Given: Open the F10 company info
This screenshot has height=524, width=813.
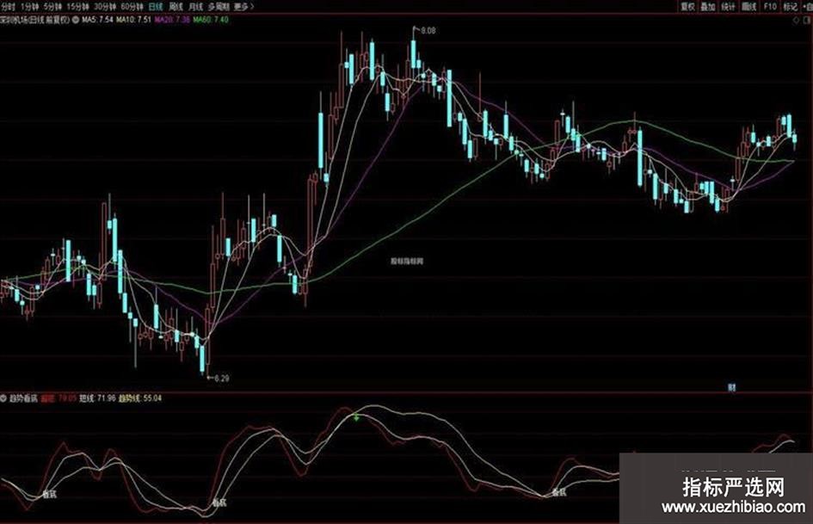Looking at the screenshot, I should [x=770, y=6].
